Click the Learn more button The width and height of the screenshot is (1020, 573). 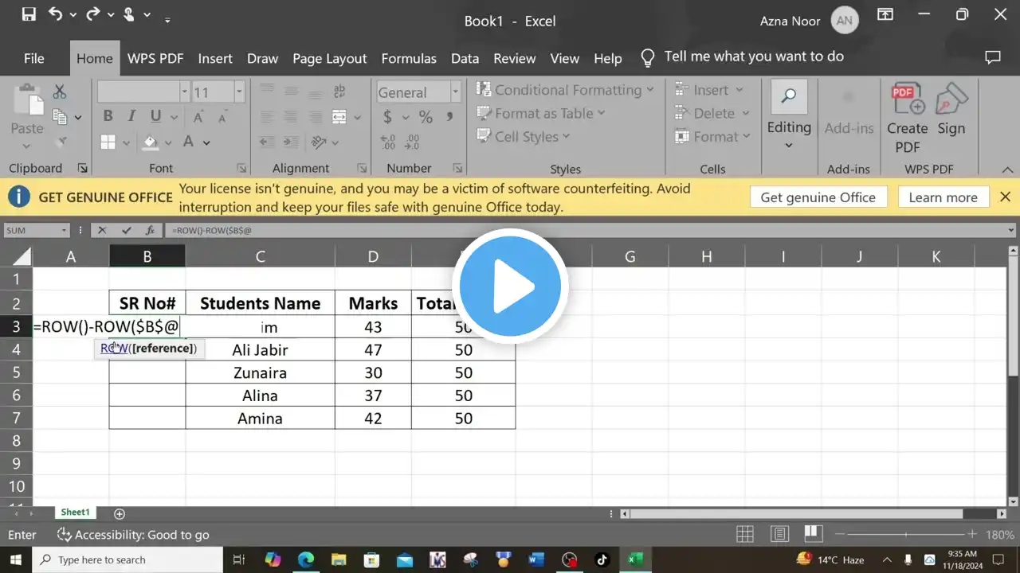[x=943, y=197]
